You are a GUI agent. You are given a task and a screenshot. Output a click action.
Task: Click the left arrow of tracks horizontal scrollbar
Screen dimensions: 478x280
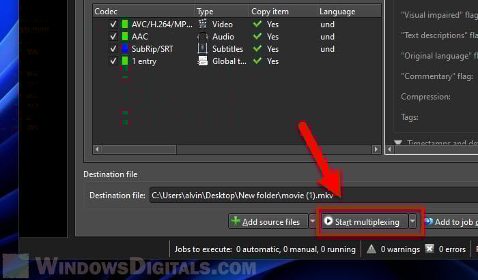click(x=97, y=149)
